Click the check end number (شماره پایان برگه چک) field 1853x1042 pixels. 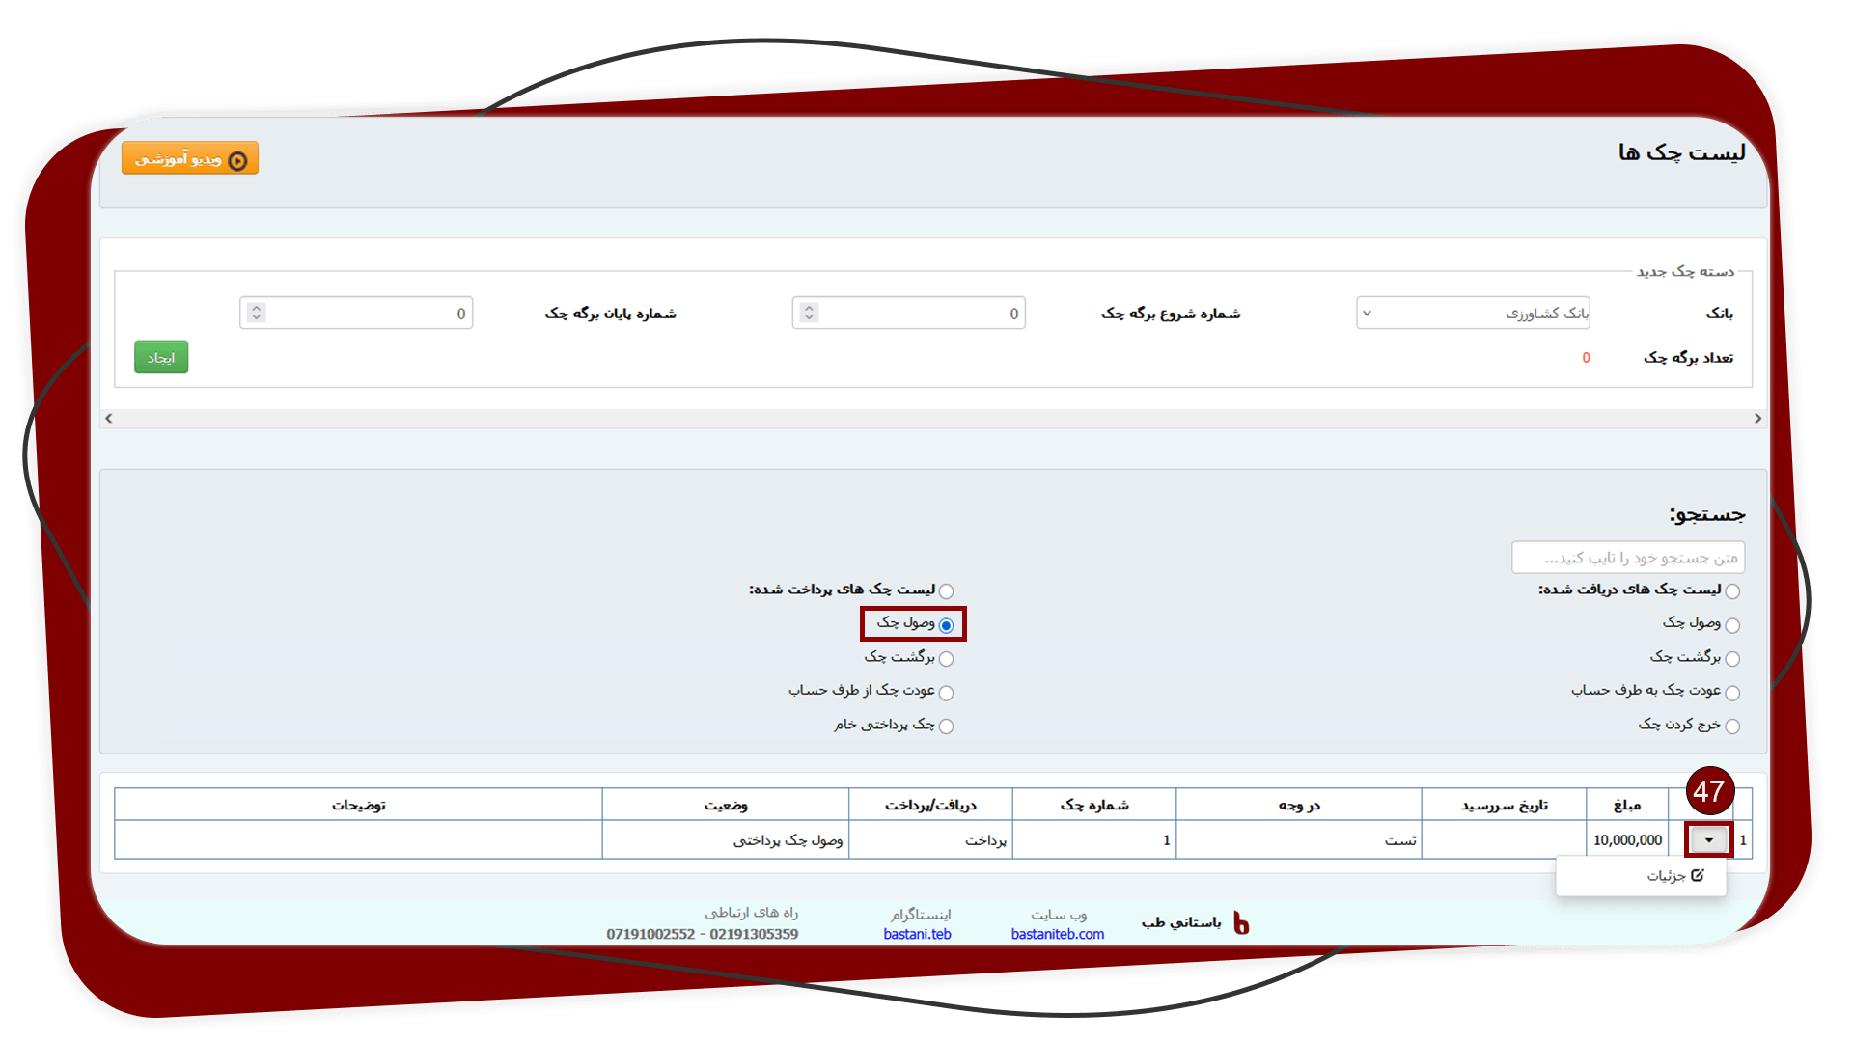point(356,313)
